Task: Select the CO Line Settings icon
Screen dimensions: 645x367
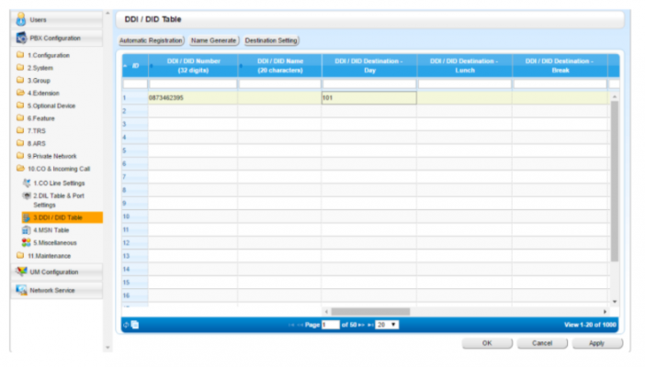Action: pyautogui.click(x=26, y=183)
